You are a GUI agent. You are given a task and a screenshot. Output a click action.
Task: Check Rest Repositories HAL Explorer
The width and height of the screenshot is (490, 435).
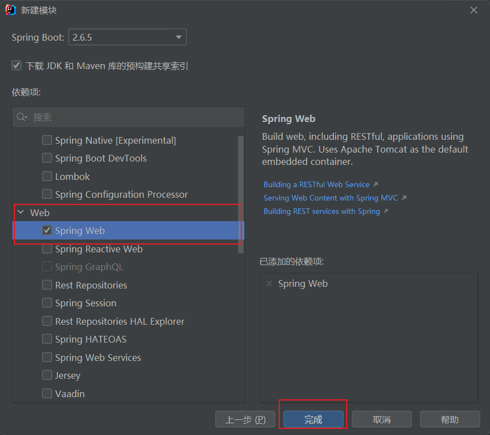click(47, 321)
